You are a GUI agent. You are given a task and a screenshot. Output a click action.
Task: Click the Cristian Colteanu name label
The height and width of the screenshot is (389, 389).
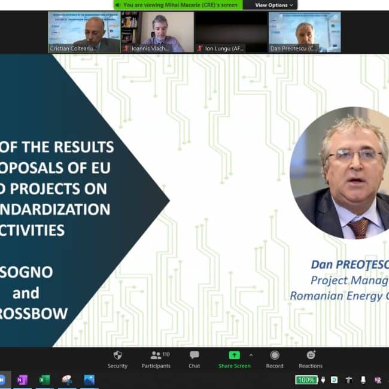(73, 48)
